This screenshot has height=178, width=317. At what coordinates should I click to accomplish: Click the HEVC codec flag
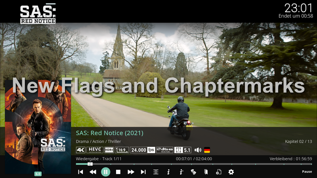[95, 150]
